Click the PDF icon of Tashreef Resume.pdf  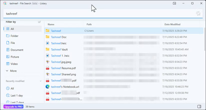[47, 68]
